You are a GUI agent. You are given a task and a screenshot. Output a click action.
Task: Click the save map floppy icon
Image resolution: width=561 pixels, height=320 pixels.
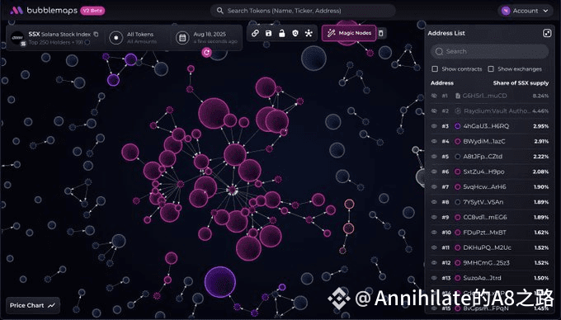pos(268,33)
